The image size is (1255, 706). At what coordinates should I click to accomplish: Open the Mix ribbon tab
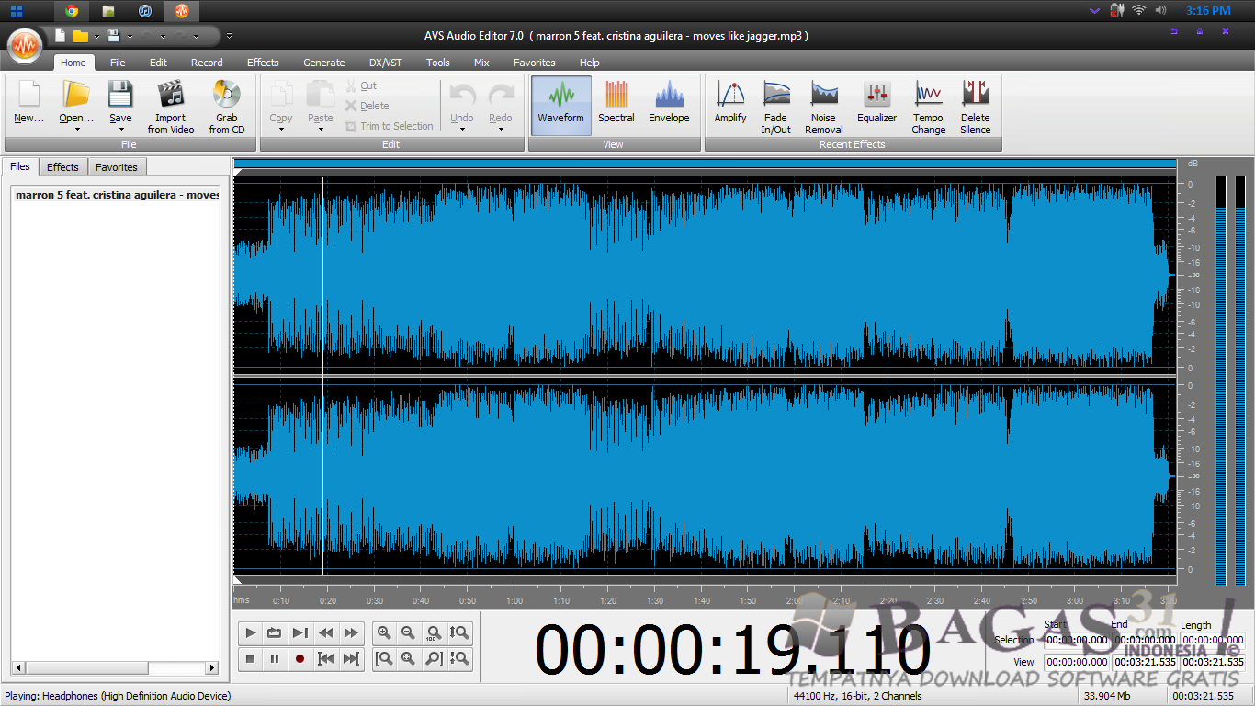481,63
